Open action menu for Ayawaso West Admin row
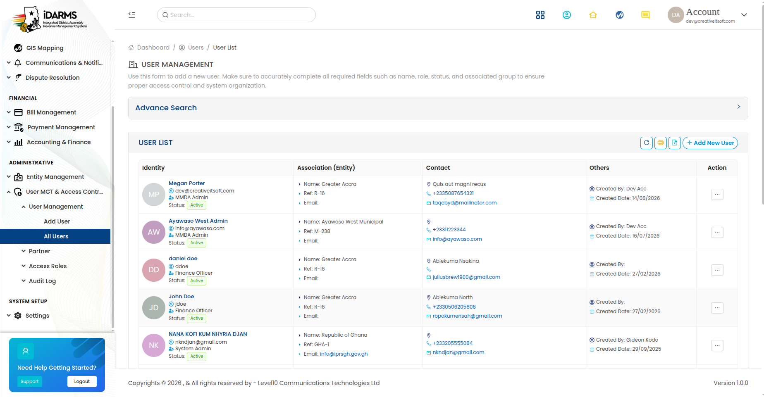The height and width of the screenshot is (397, 764). click(x=717, y=232)
